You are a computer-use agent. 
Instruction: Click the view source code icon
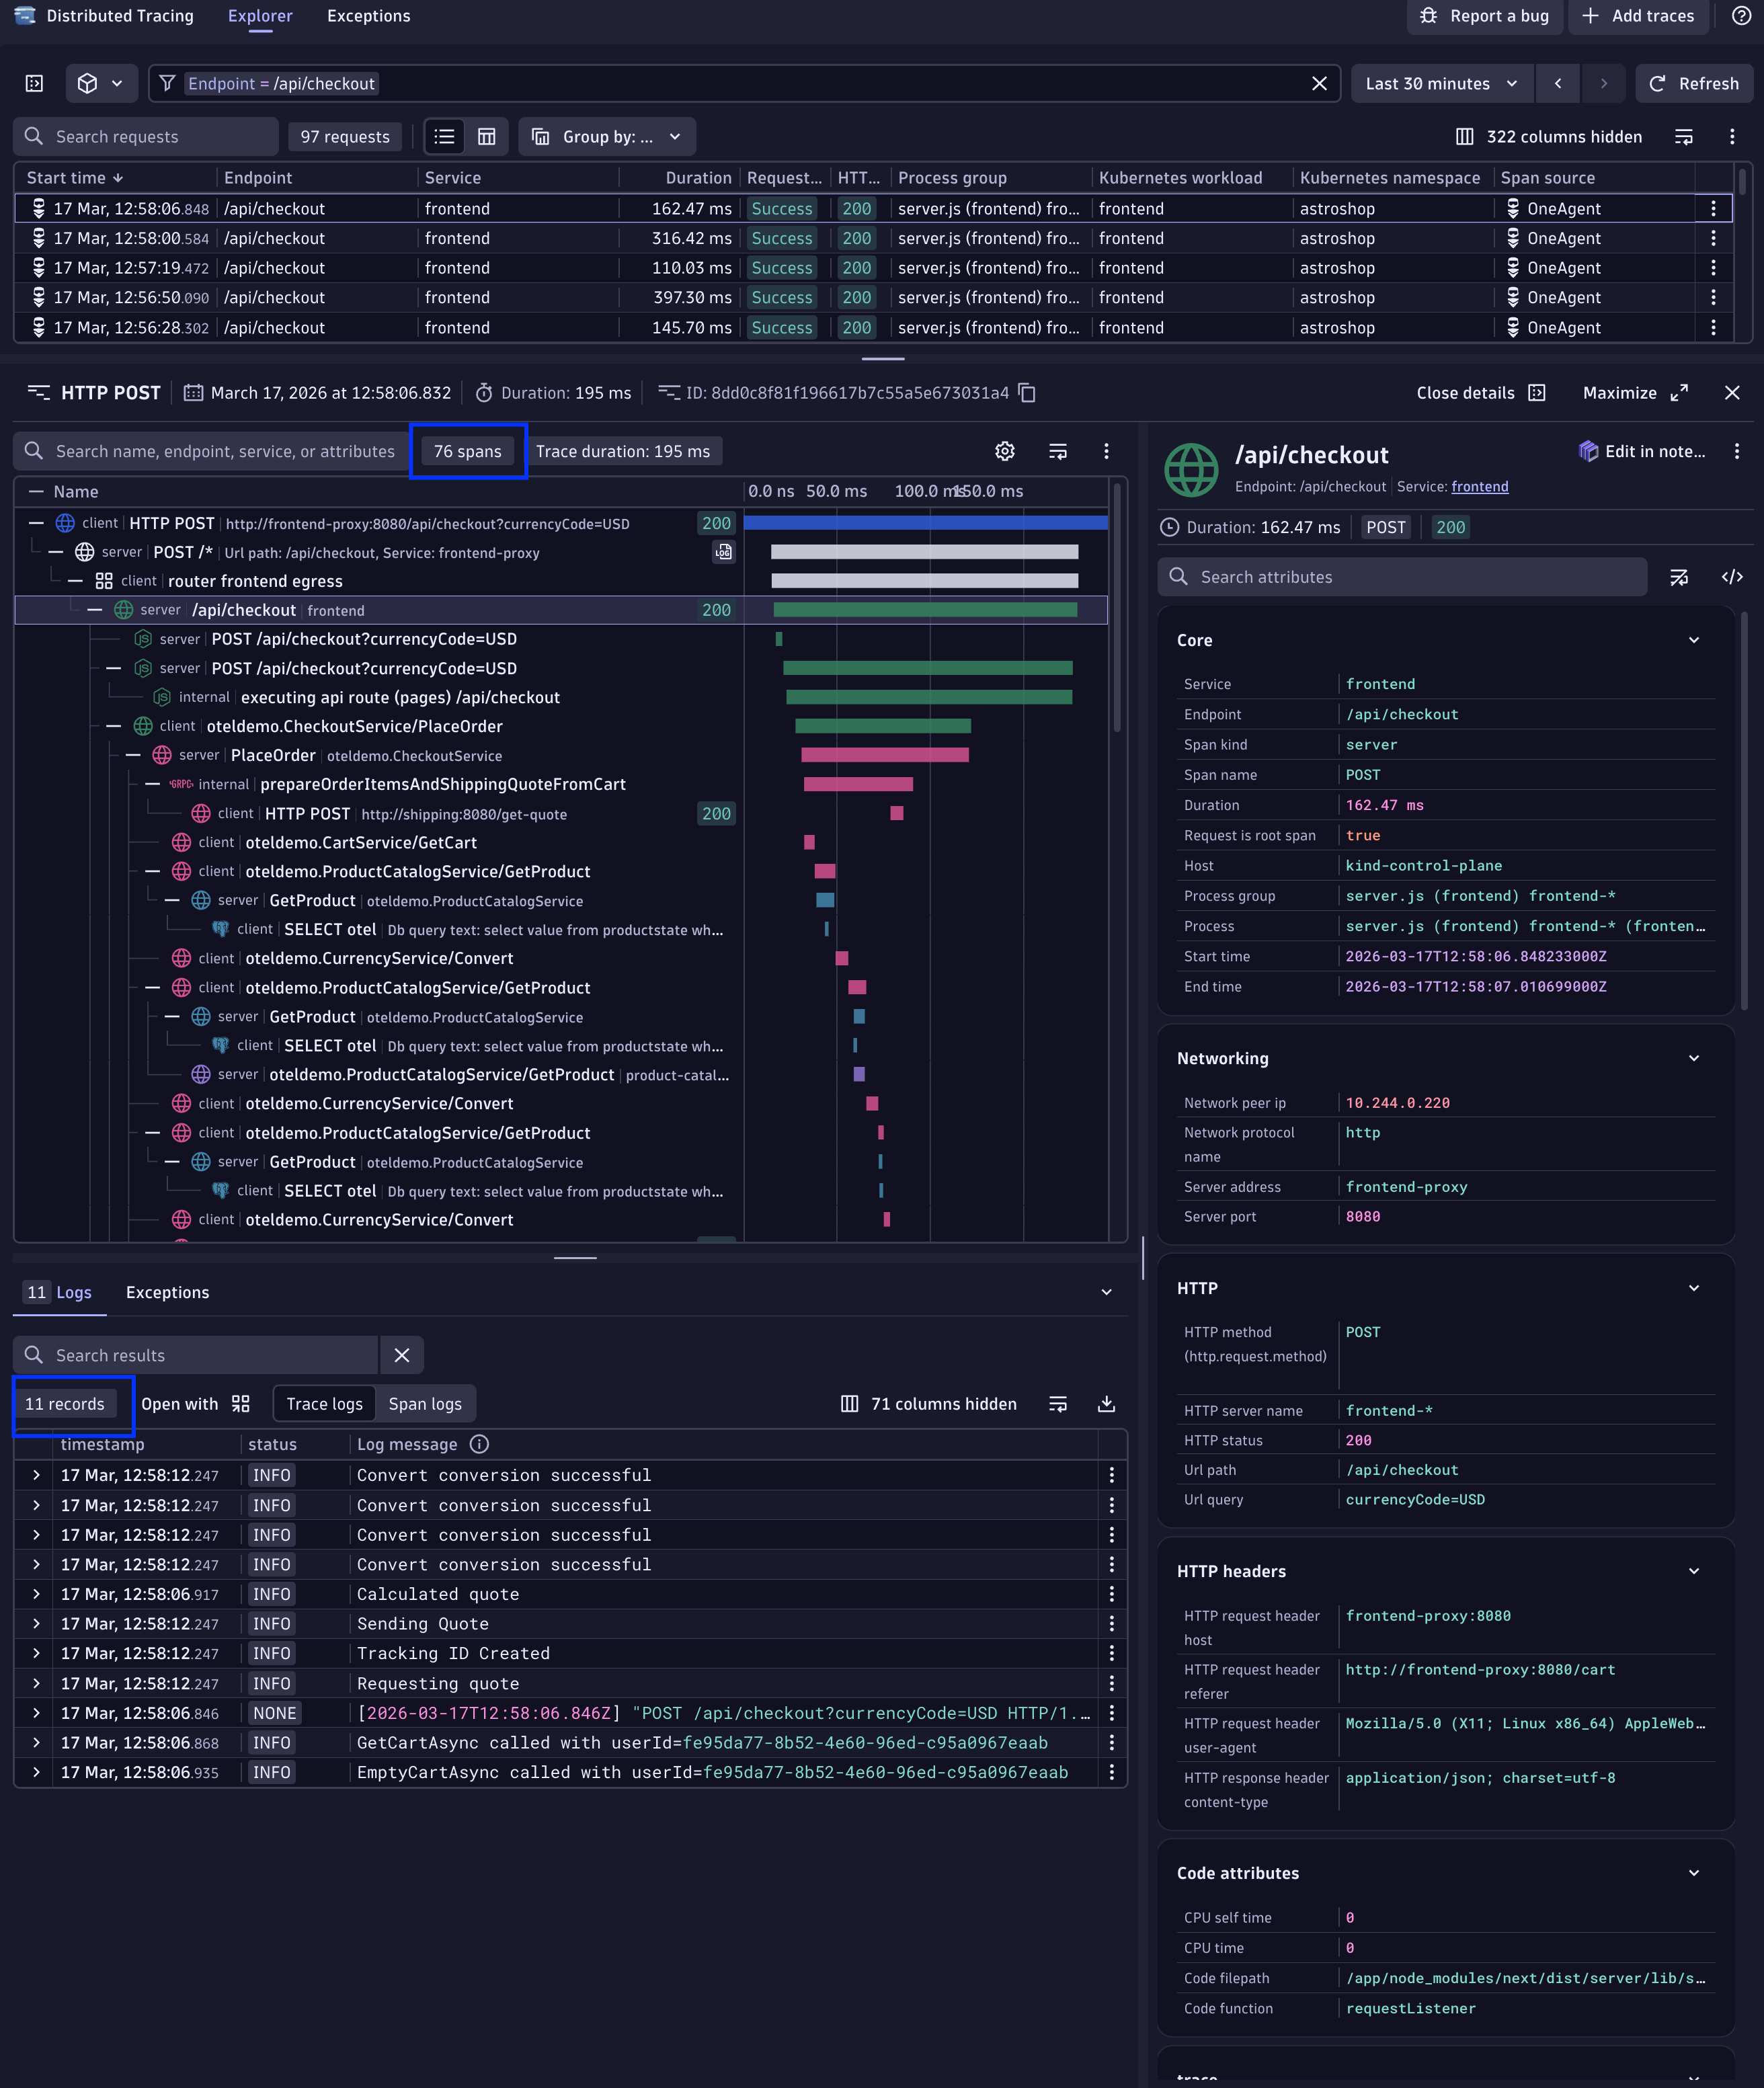coord(1732,577)
